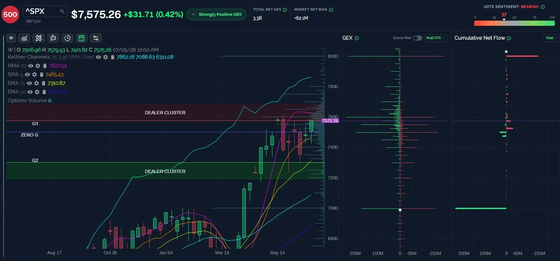Hide the SMA 9 indicator

point(27,75)
